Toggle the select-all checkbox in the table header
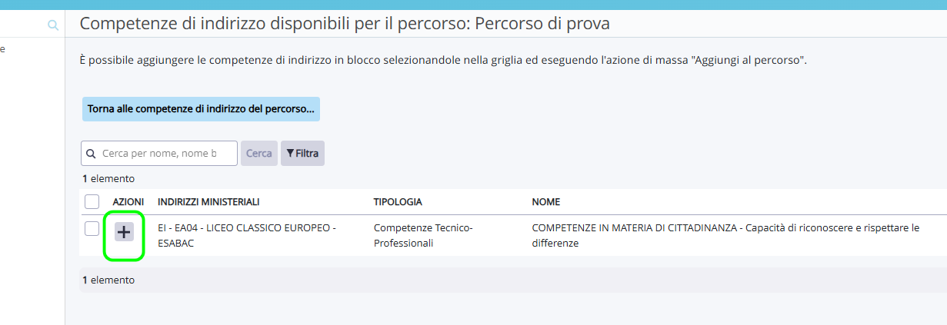 (x=92, y=202)
